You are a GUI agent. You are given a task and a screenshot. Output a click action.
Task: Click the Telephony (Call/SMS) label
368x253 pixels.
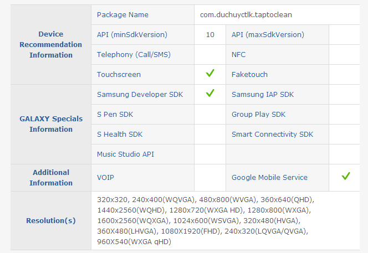pos(132,54)
